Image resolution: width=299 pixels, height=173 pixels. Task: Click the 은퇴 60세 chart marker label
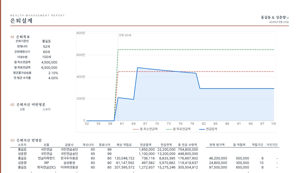(125, 35)
